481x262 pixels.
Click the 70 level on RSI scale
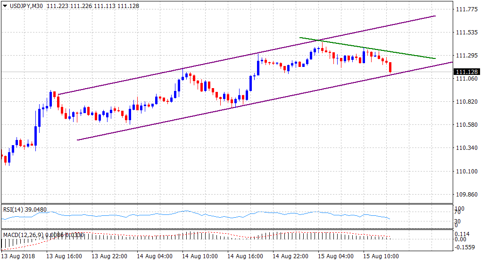457,213
